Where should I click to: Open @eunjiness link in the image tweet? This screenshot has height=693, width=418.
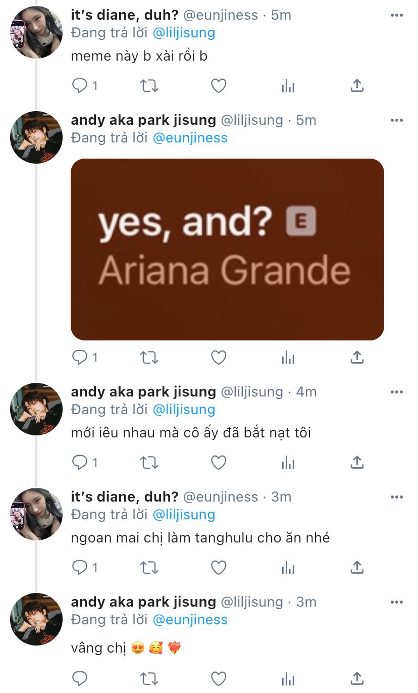190,138
